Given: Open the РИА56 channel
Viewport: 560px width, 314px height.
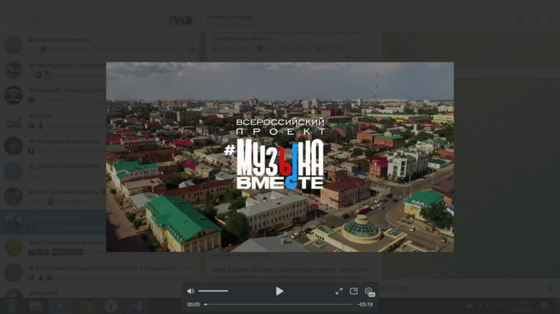Looking at the screenshot, I should point(54,121).
